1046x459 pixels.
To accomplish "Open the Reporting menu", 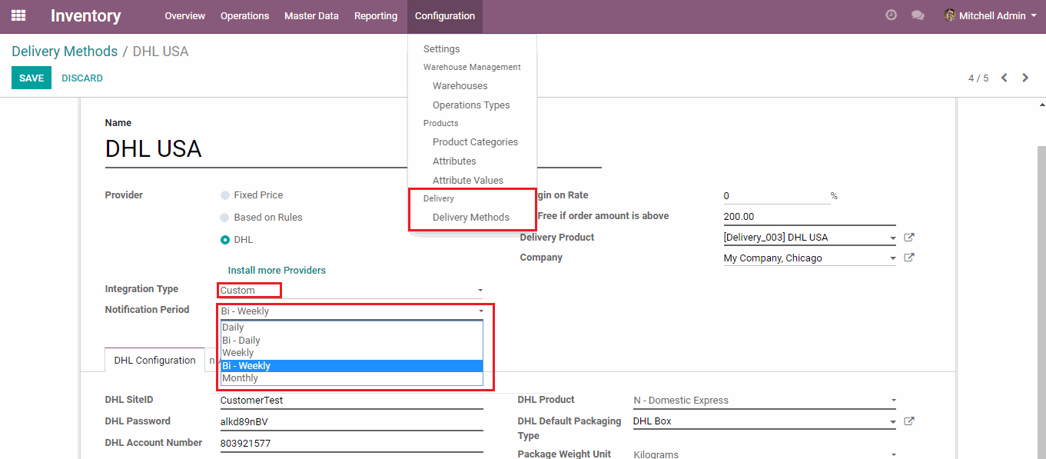I will pyautogui.click(x=376, y=15).
